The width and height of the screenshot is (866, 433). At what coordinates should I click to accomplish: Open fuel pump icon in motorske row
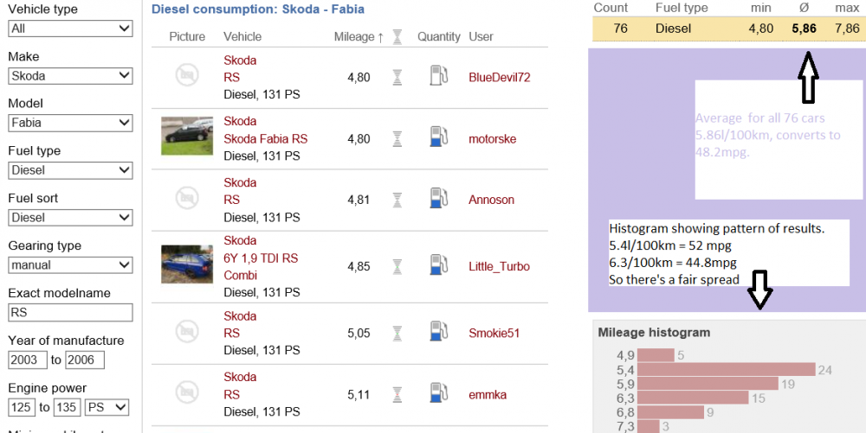[438, 137]
